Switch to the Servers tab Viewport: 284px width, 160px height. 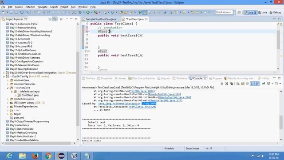coord(120,78)
